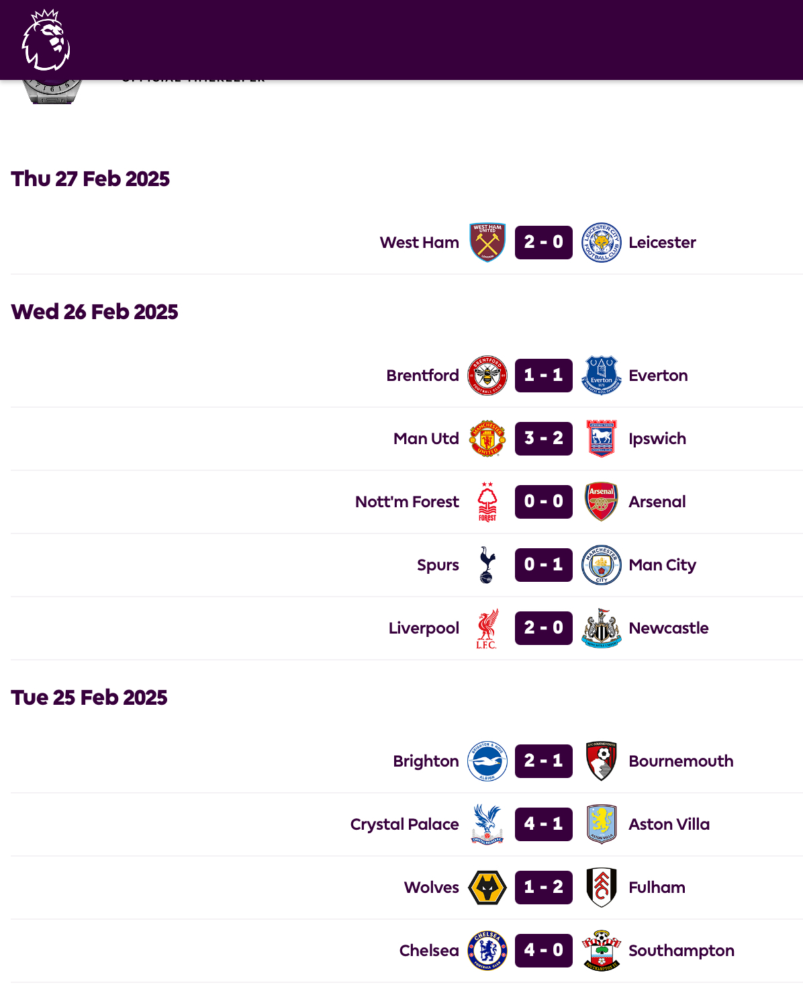Click the Manchester United crest

click(x=487, y=439)
